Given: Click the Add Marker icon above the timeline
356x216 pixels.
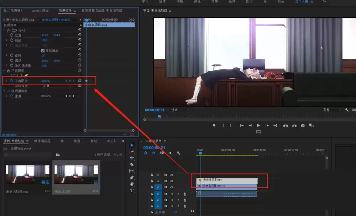Looking at the screenshot, I should (170, 153).
